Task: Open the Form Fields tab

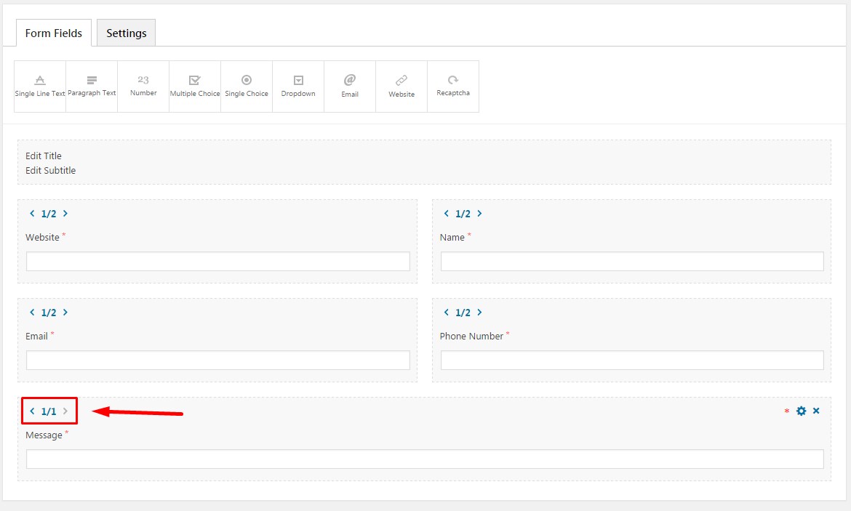Action: 54,33
